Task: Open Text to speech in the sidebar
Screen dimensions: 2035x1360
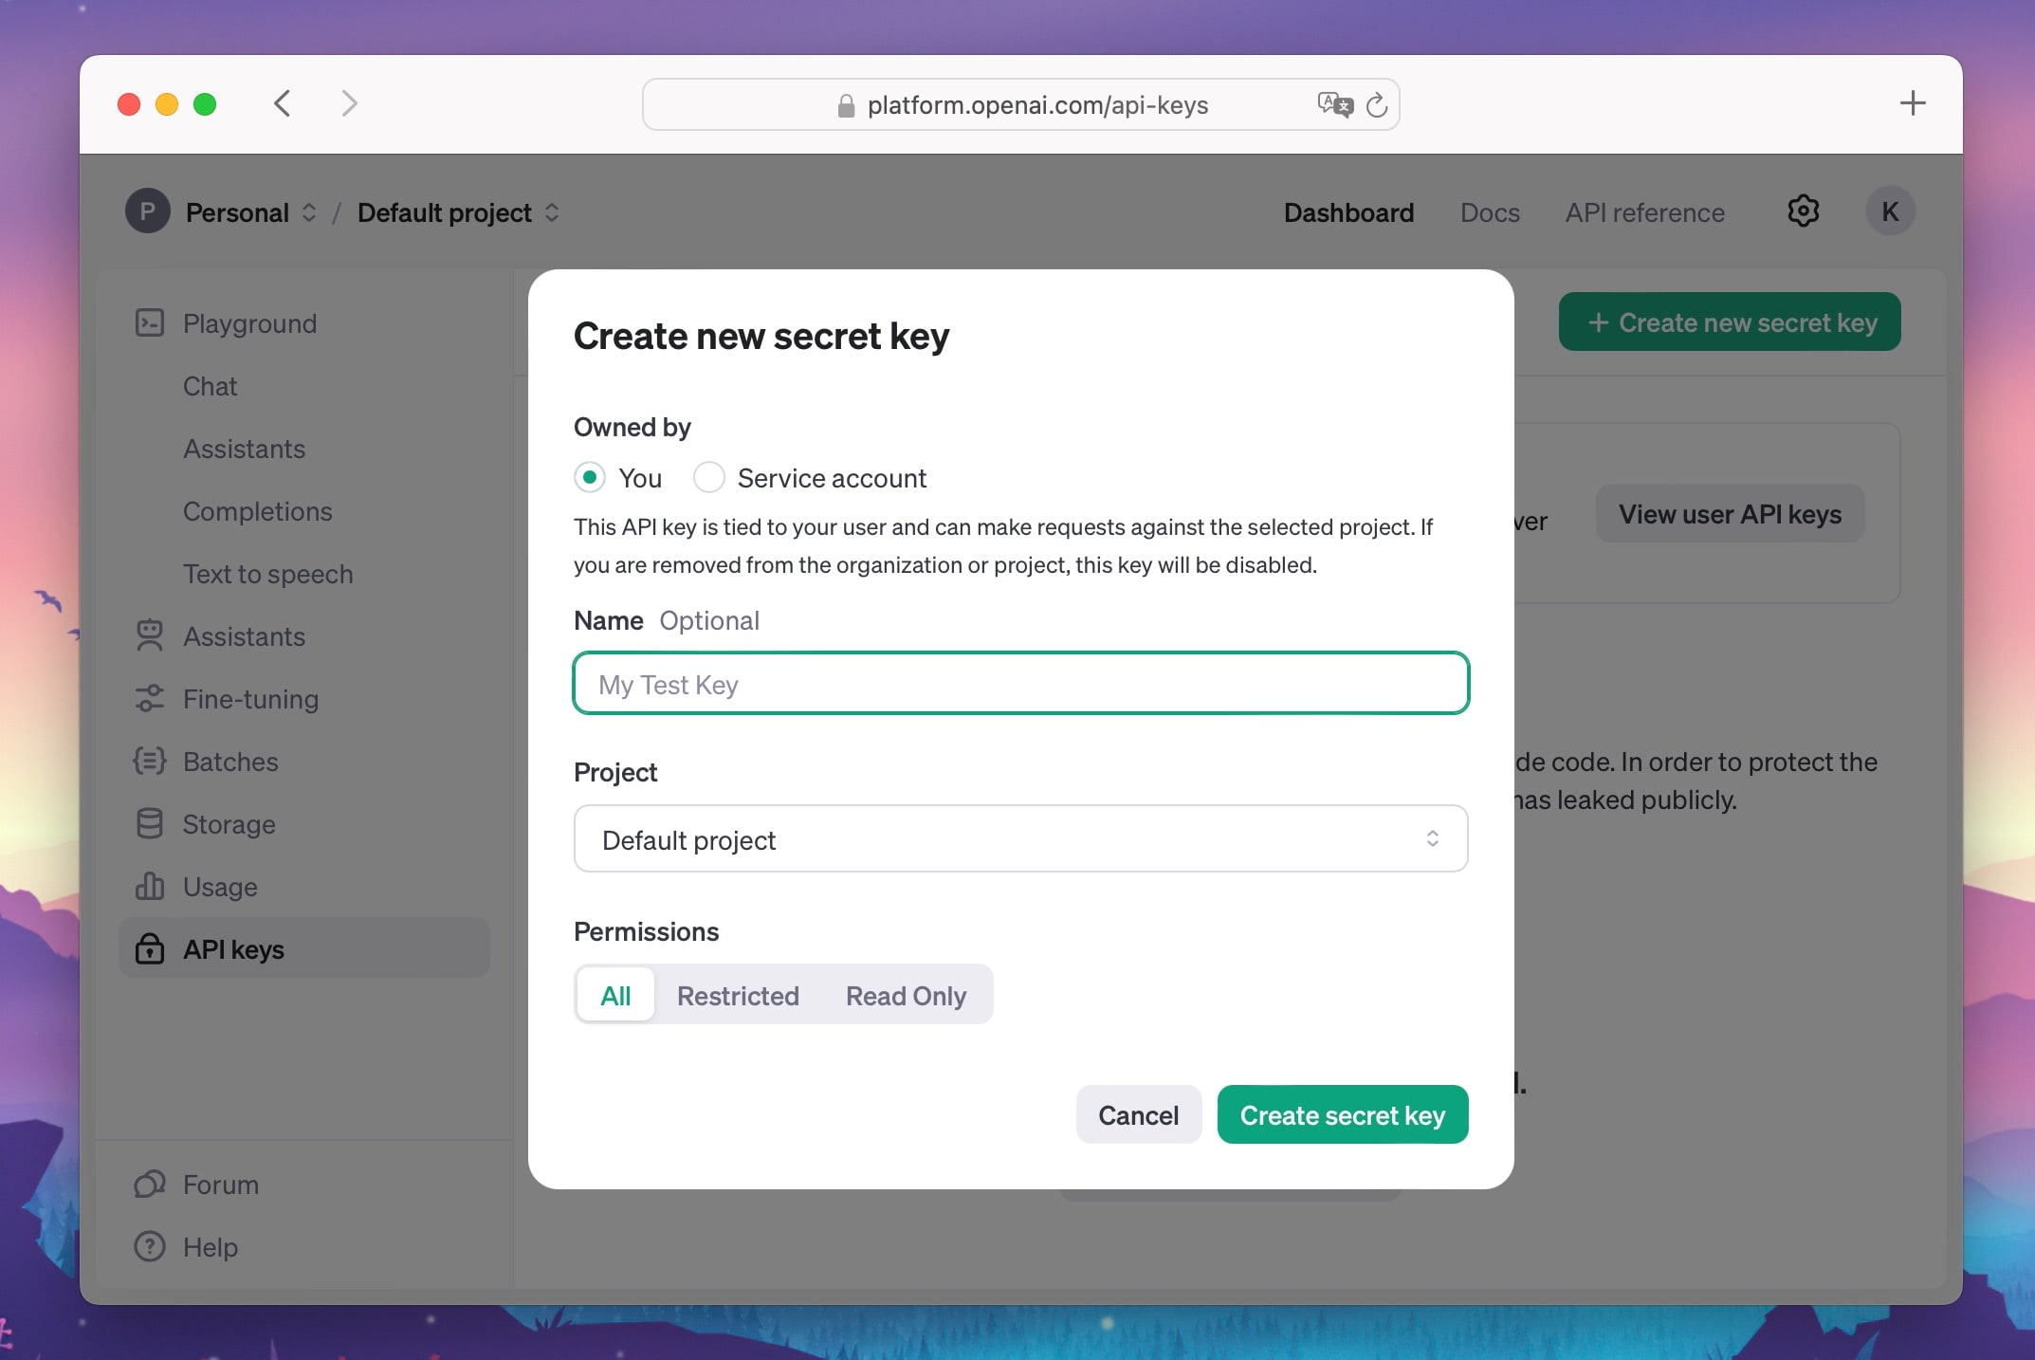Action: pos(267,574)
